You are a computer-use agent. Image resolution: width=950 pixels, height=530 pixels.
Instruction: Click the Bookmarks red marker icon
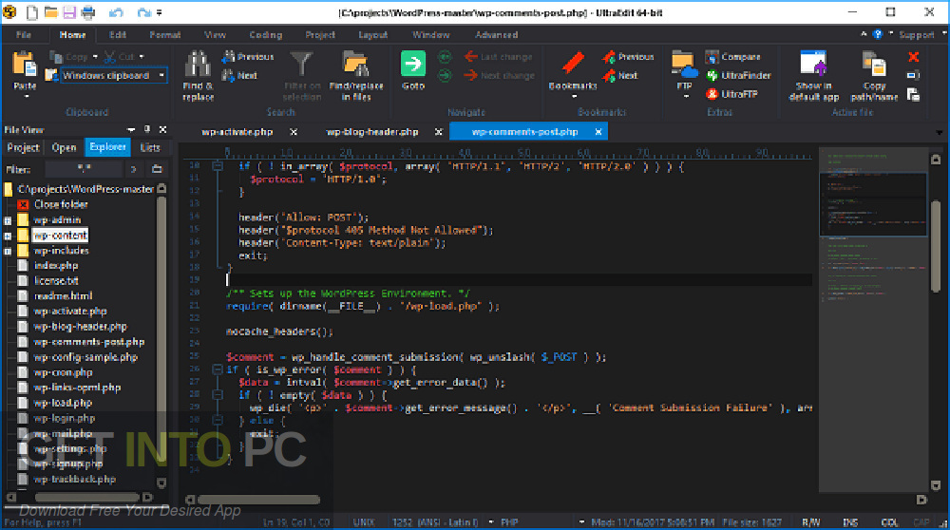pos(573,65)
